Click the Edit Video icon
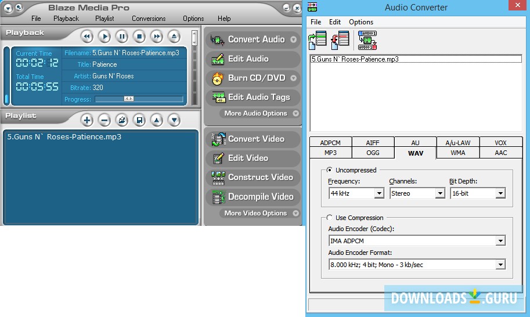Viewport: 530px width, 317px height. coord(218,158)
